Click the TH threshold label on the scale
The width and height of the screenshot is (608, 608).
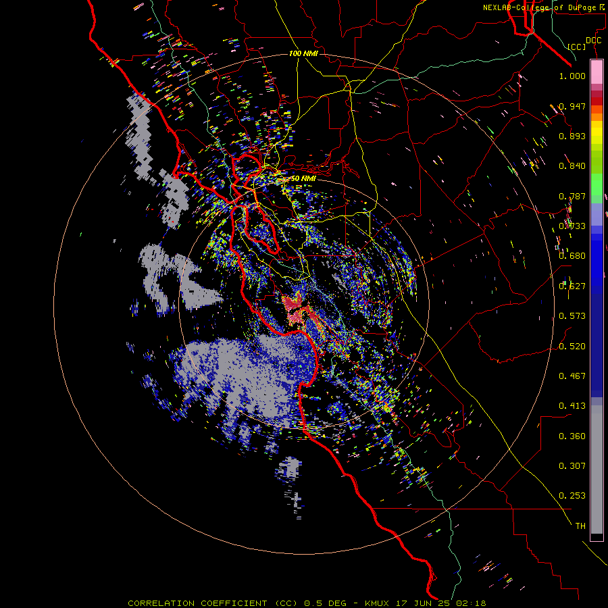580,526
